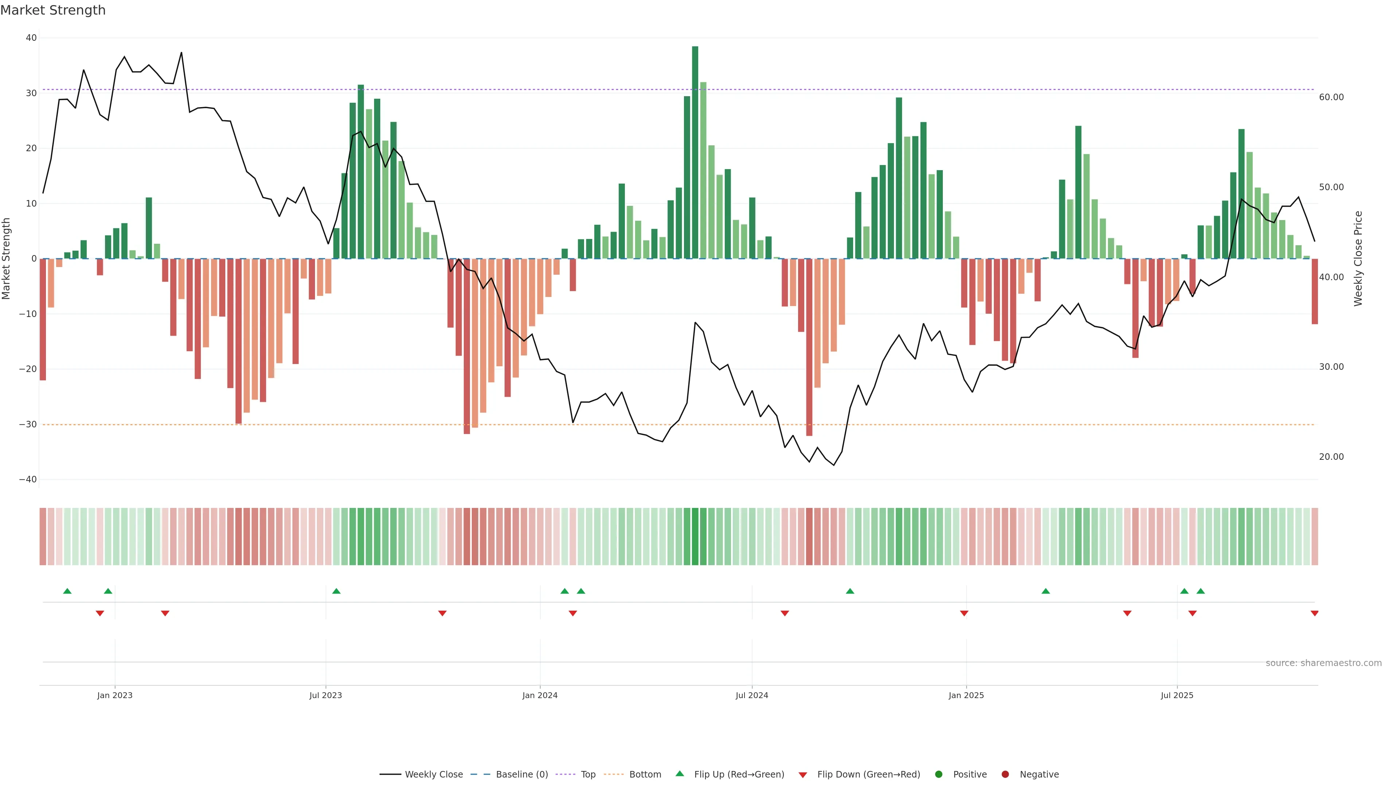Click the darkest green heatmap strip cell

coord(695,537)
